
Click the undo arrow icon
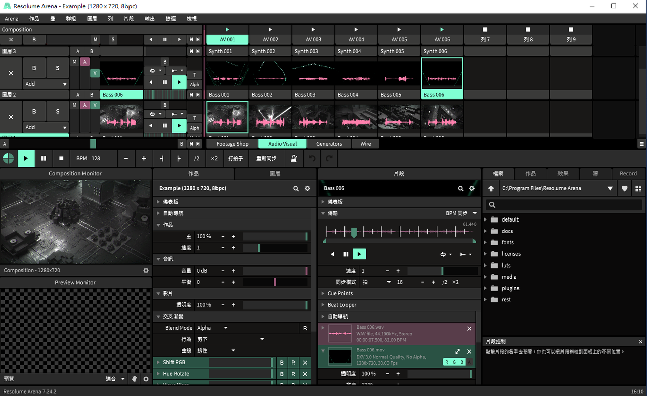tap(312, 158)
